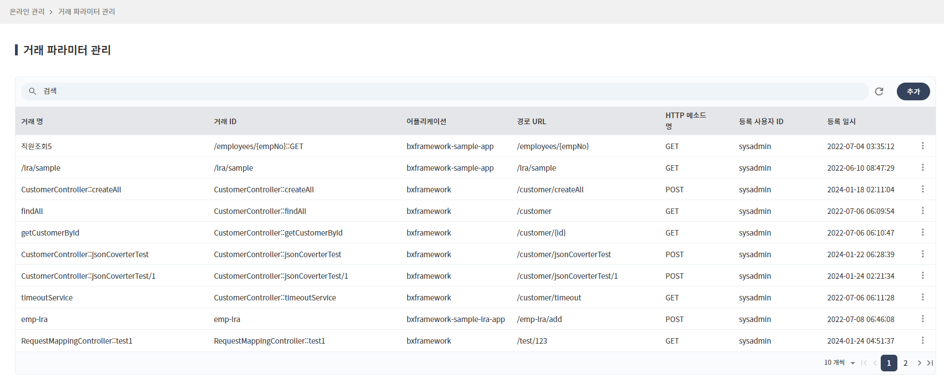
Task: Click CustomerController::createAll transaction name
Action: [x=71, y=190]
